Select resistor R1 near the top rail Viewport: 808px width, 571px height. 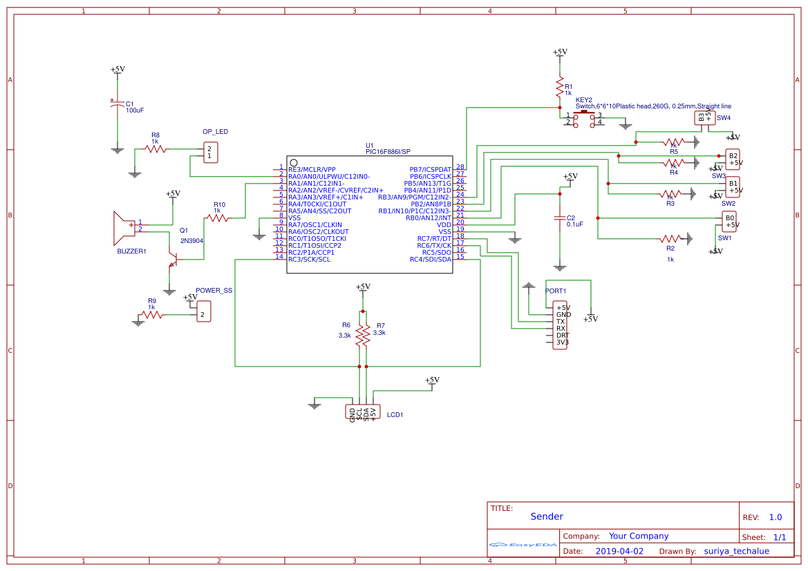pos(558,86)
